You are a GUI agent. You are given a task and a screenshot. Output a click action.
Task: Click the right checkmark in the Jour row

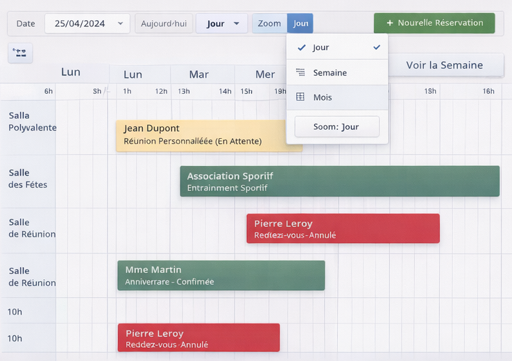[377, 47]
